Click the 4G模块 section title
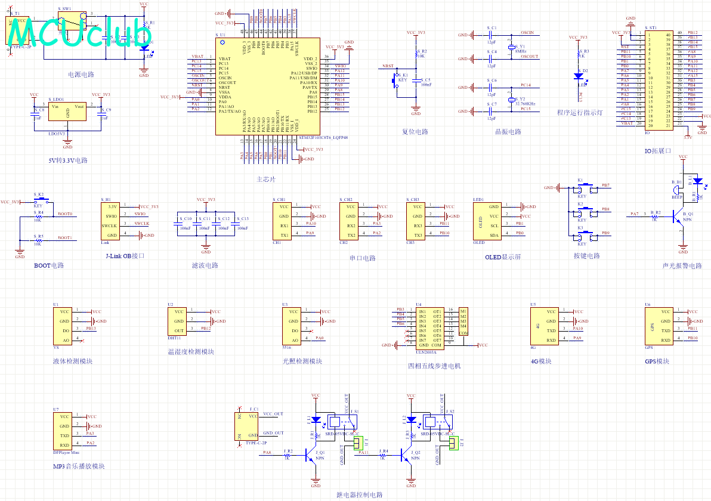The width and height of the screenshot is (711, 501). 541,361
